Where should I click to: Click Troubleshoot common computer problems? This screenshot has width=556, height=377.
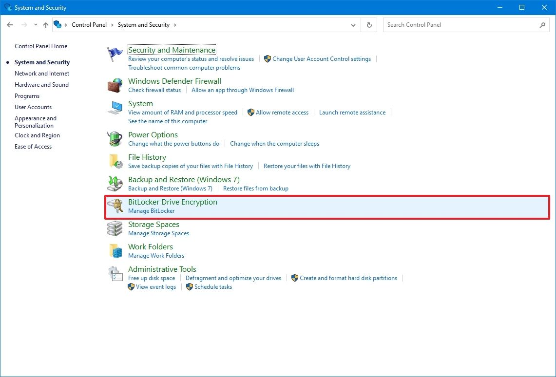184,68
